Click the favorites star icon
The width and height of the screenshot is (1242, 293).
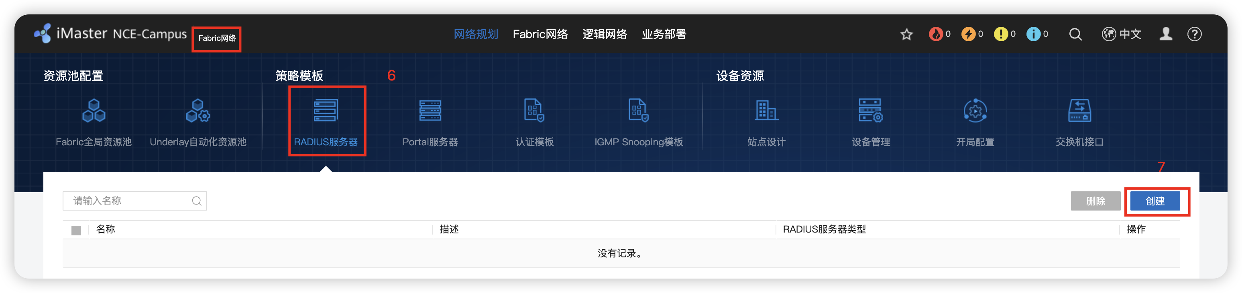coord(906,34)
